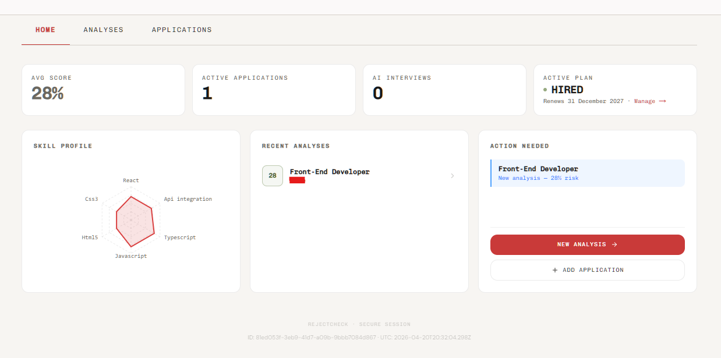Open Front-End Developer under Recent Analyses

click(329, 172)
